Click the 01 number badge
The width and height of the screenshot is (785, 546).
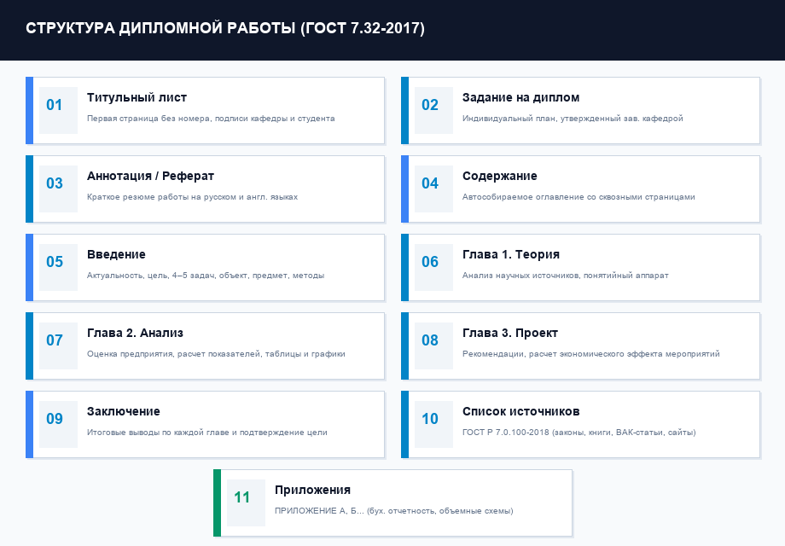point(58,111)
